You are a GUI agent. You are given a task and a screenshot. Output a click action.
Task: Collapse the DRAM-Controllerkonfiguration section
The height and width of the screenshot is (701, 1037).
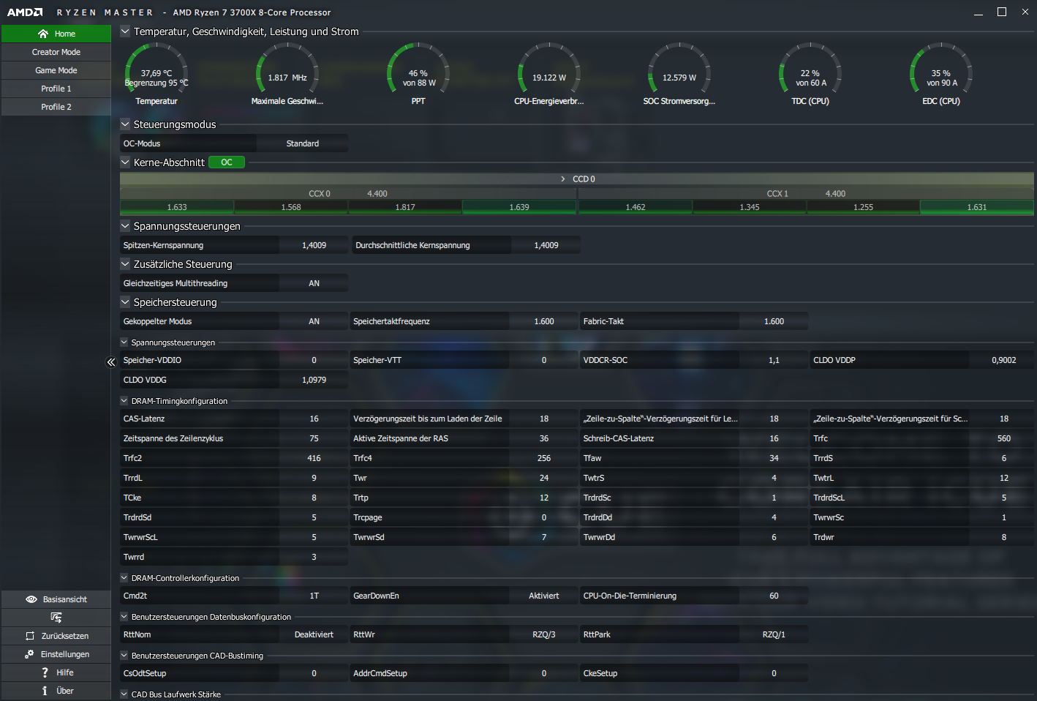point(124,578)
